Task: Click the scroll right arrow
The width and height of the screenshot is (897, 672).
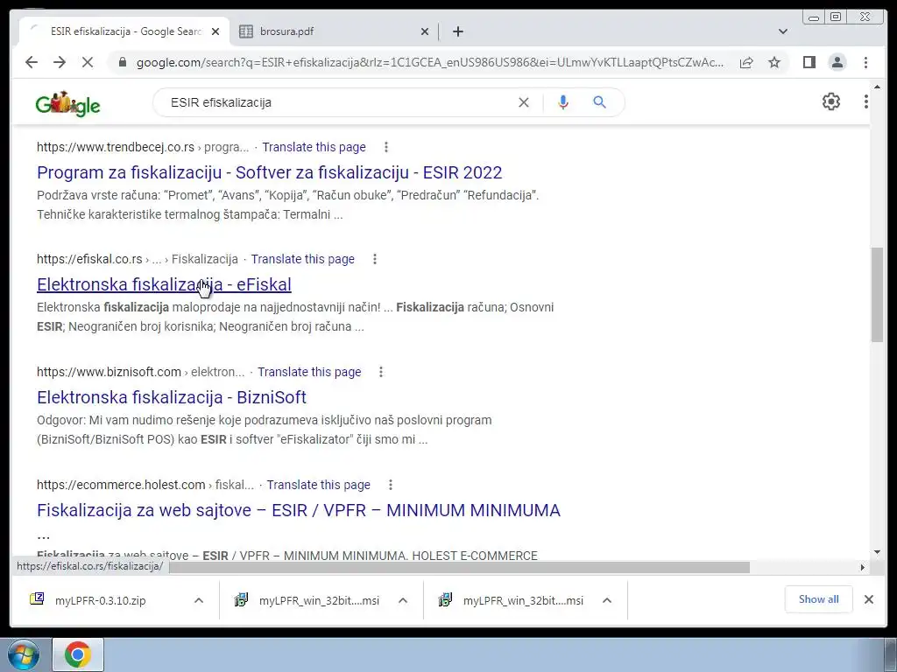Action: coord(863,567)
